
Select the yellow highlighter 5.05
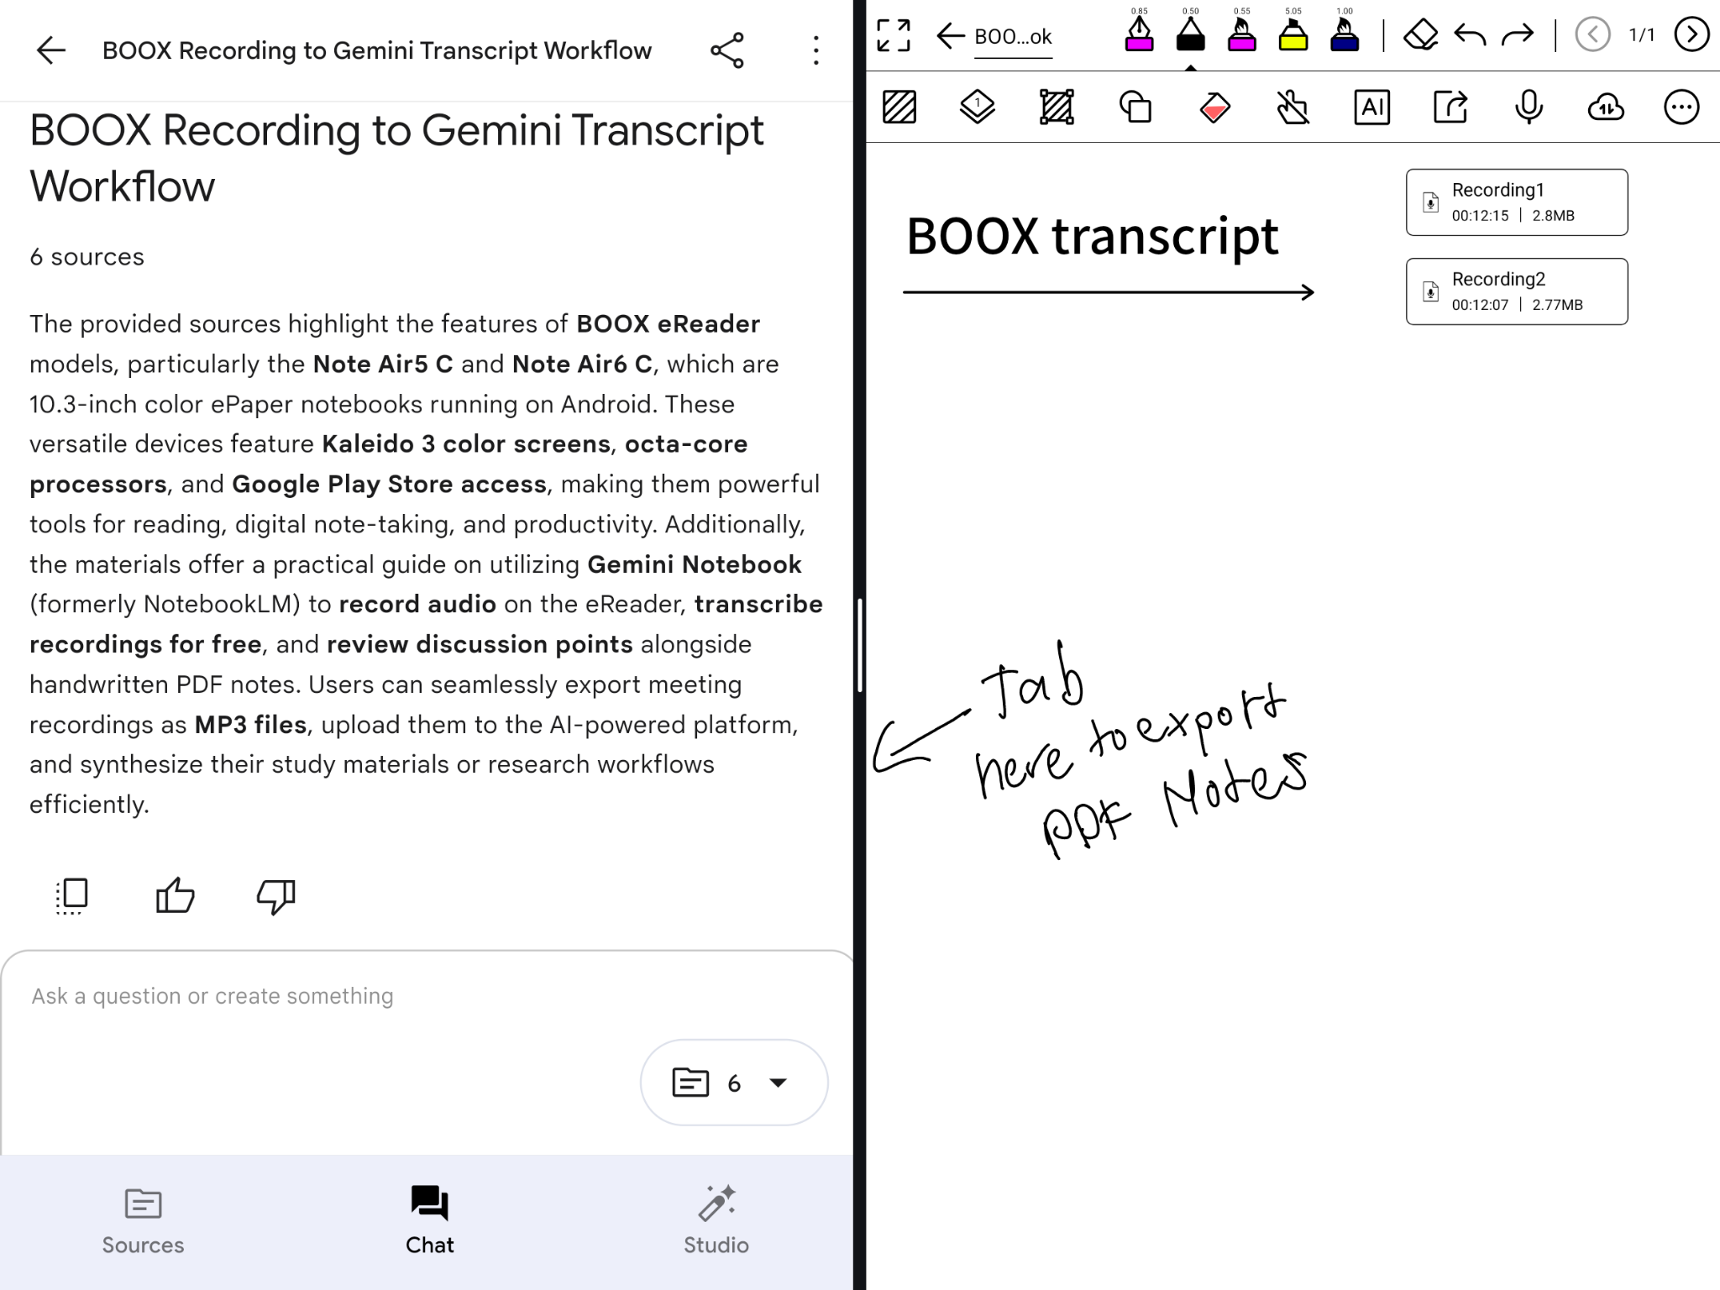click(1293, 32)
